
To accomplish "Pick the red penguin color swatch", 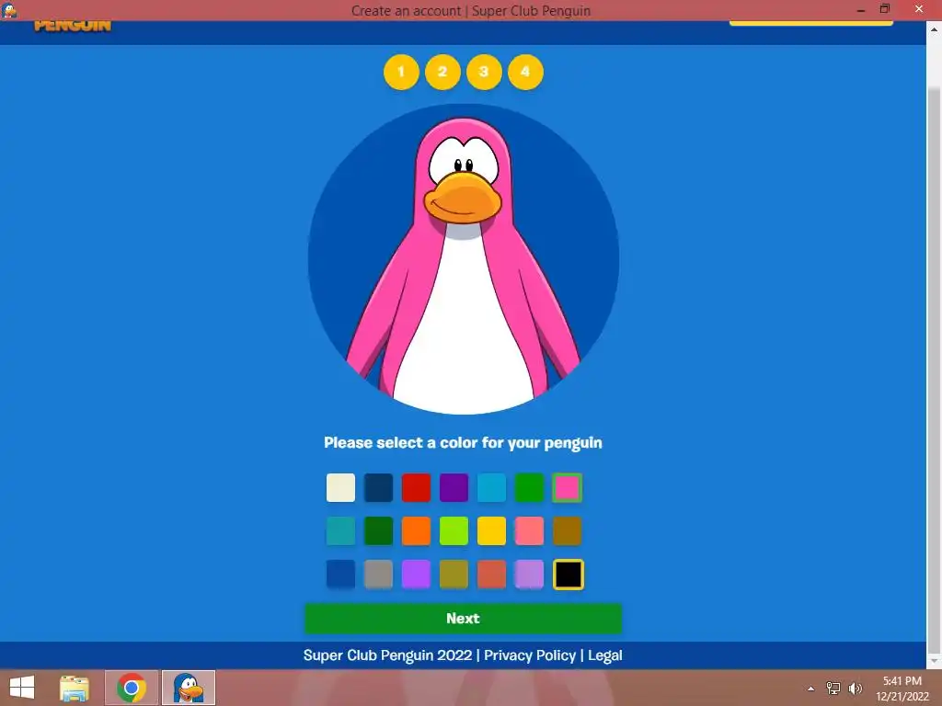I will pos(416,487).
